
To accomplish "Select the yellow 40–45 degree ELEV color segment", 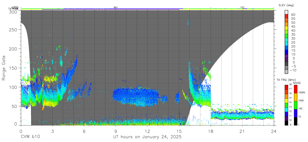I will pos(286,28).
